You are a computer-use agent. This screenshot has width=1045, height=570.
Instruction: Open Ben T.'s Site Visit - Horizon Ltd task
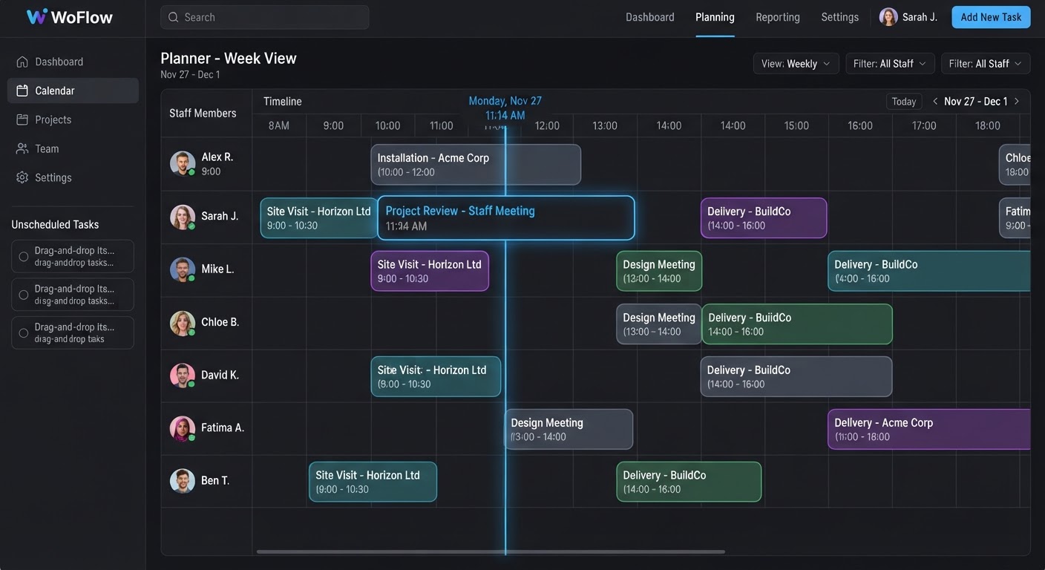pyautogui.click(x=373, y=482)
